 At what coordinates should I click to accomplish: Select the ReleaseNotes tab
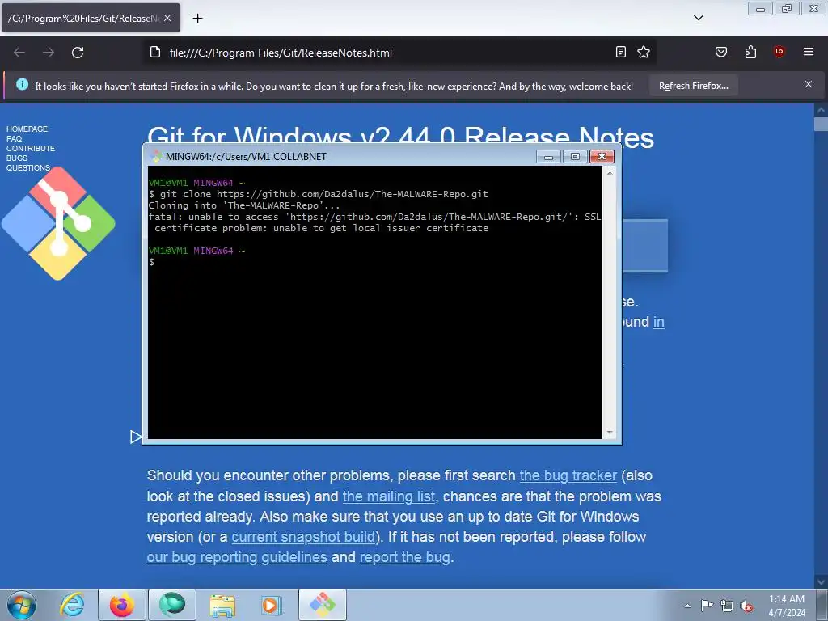click(91, 18)
